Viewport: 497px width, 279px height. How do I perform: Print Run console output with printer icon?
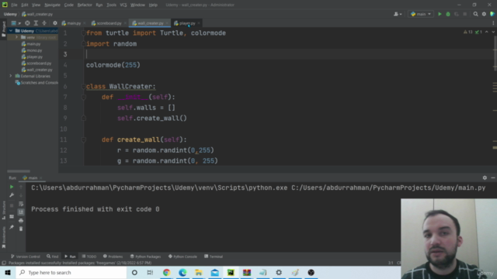[x=21, y=220]
